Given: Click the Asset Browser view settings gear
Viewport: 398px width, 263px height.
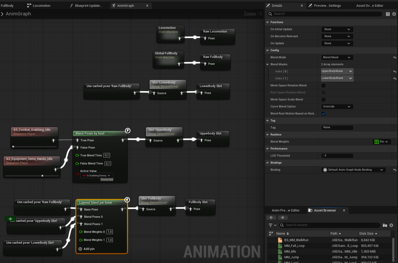Looking at the screenshot, I should point(391,225).
